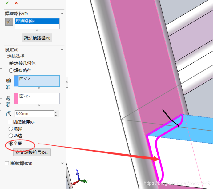Click the 3.00mm weld size field
The image size is (213, 189).
34,114
